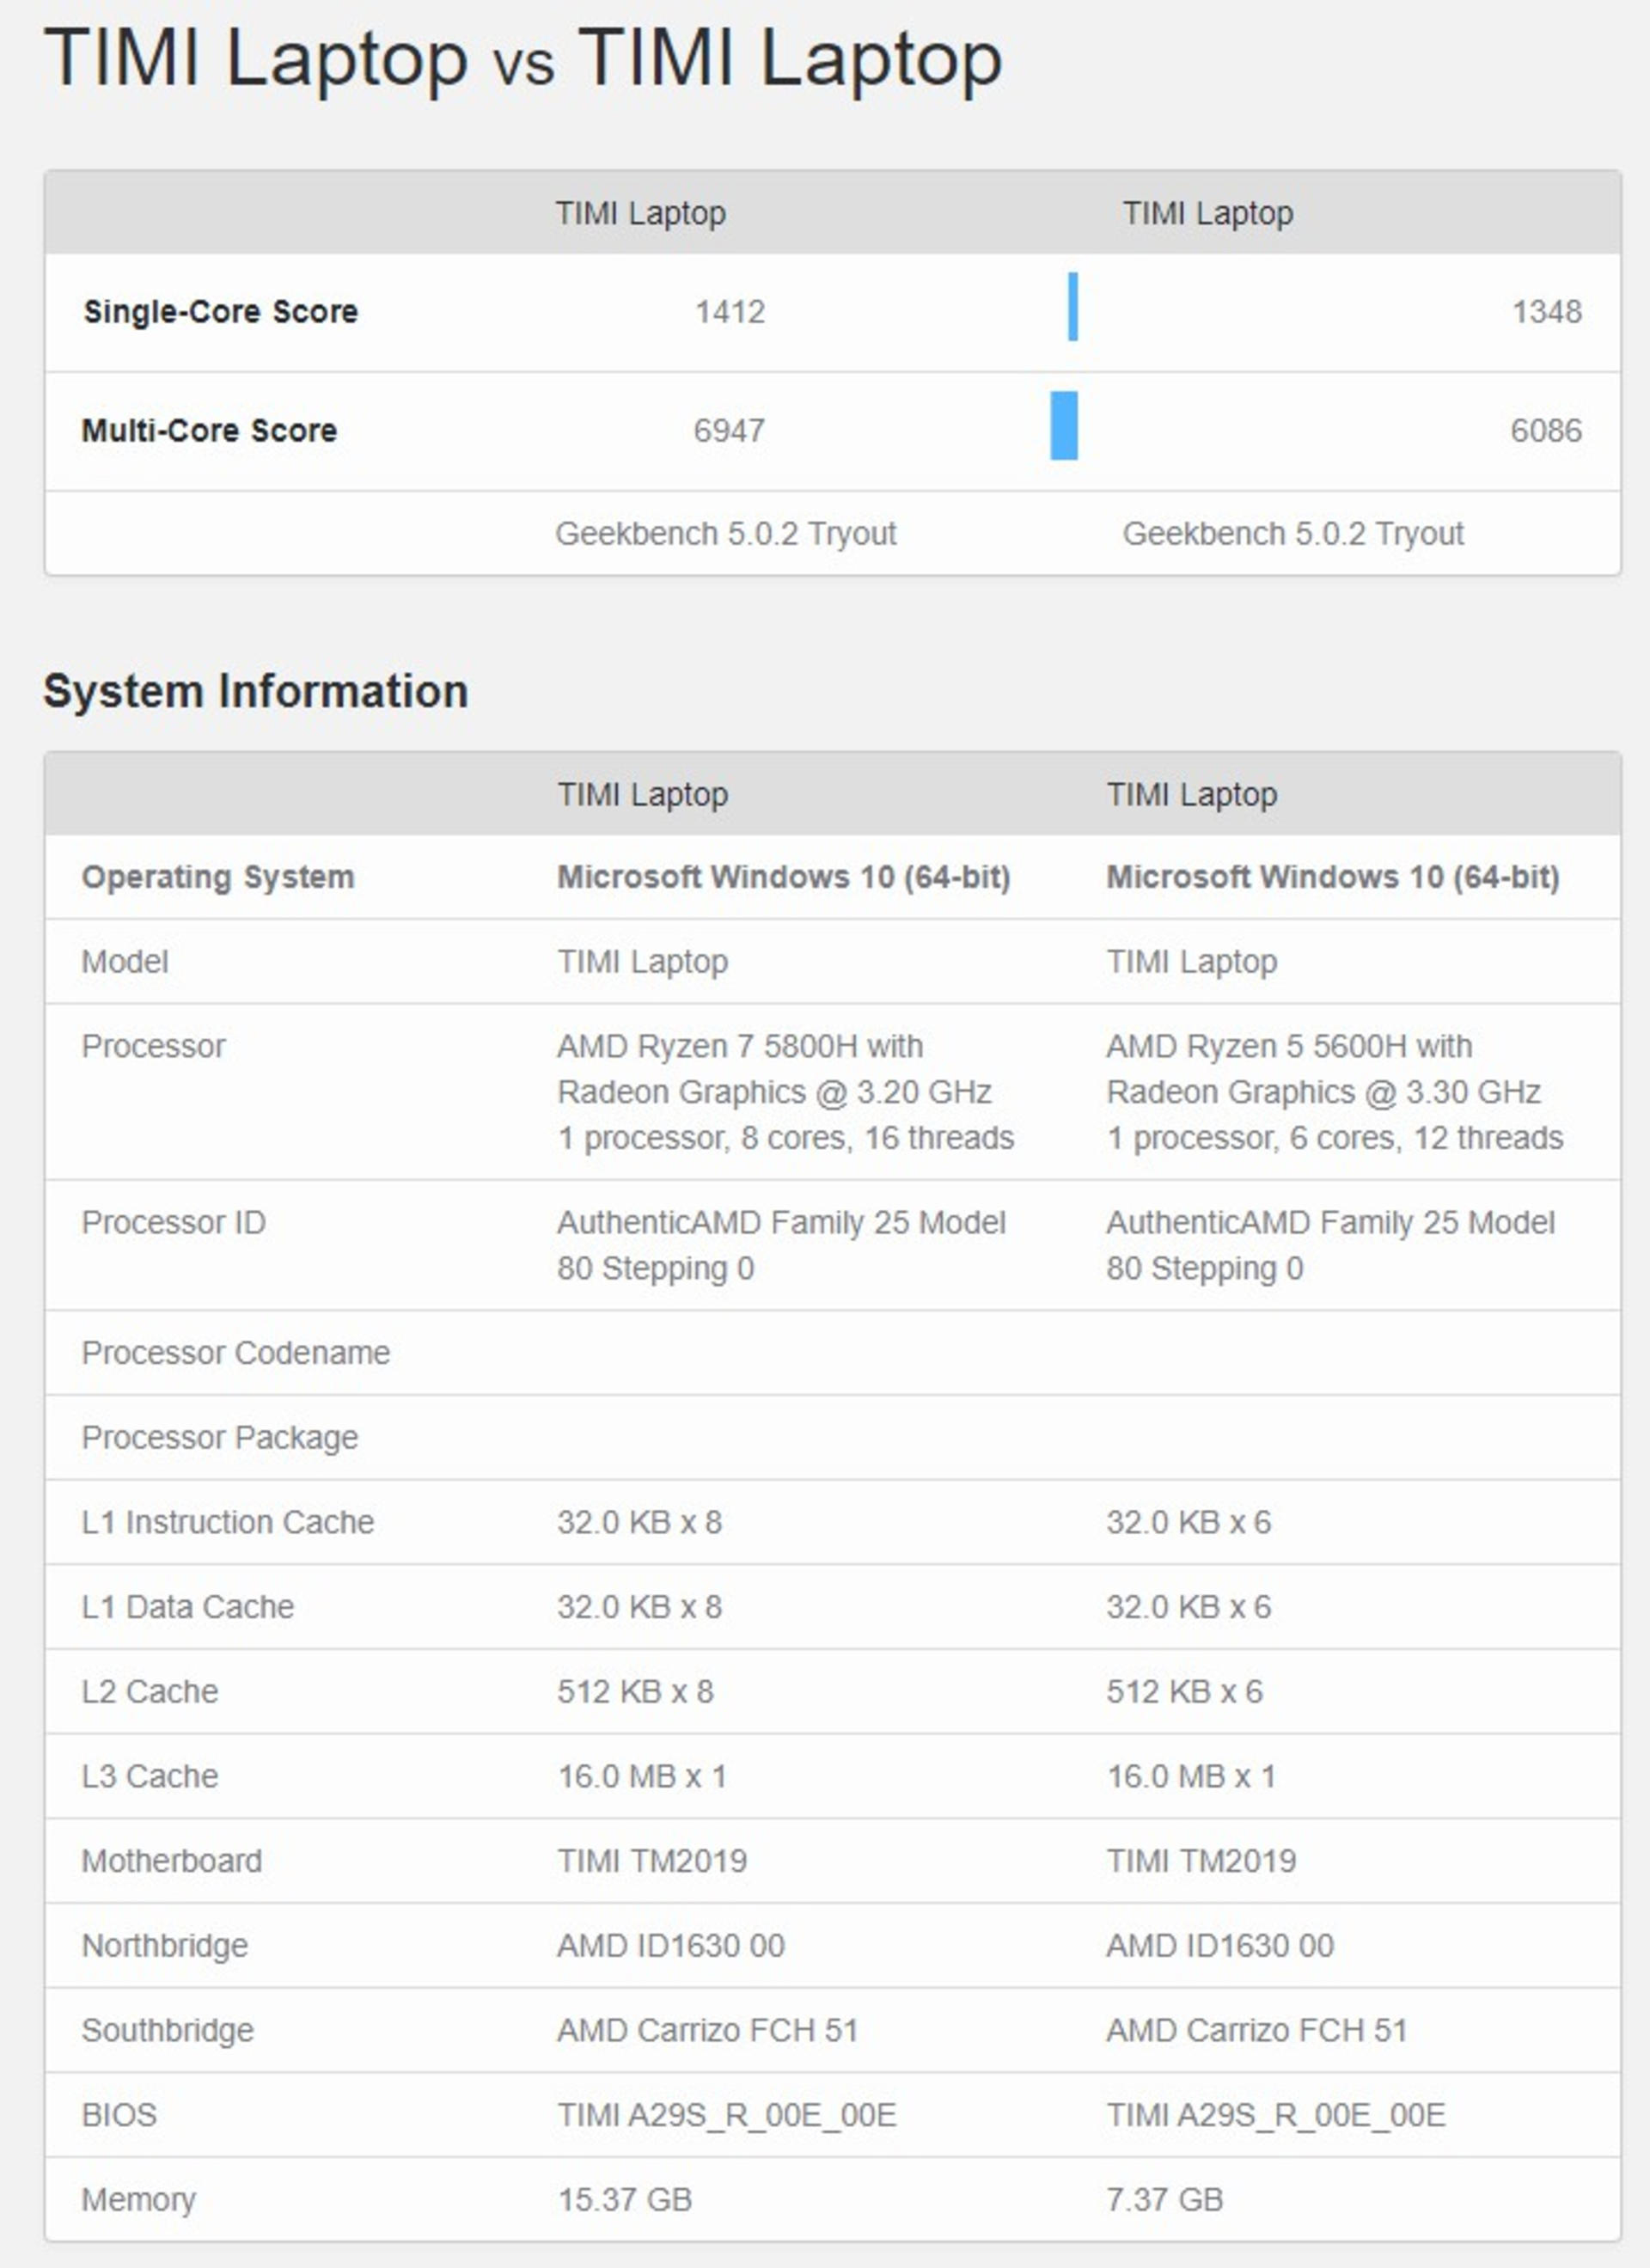The image size is (1650, 2268).
Task: Click the single-core score 1348
Action: pyautogui.click(x=1547, y=312)
